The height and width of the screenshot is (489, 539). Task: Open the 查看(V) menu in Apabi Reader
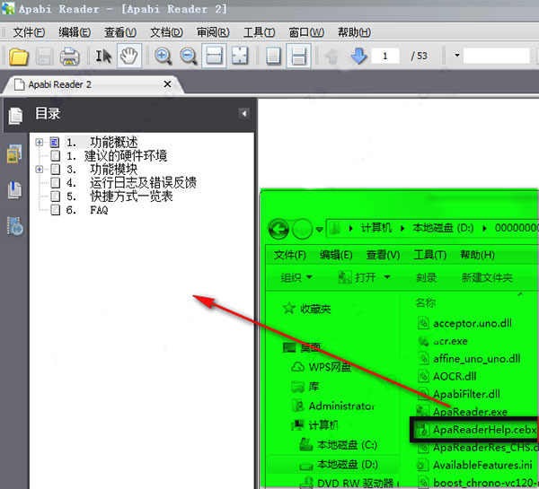tap(120, 32)
